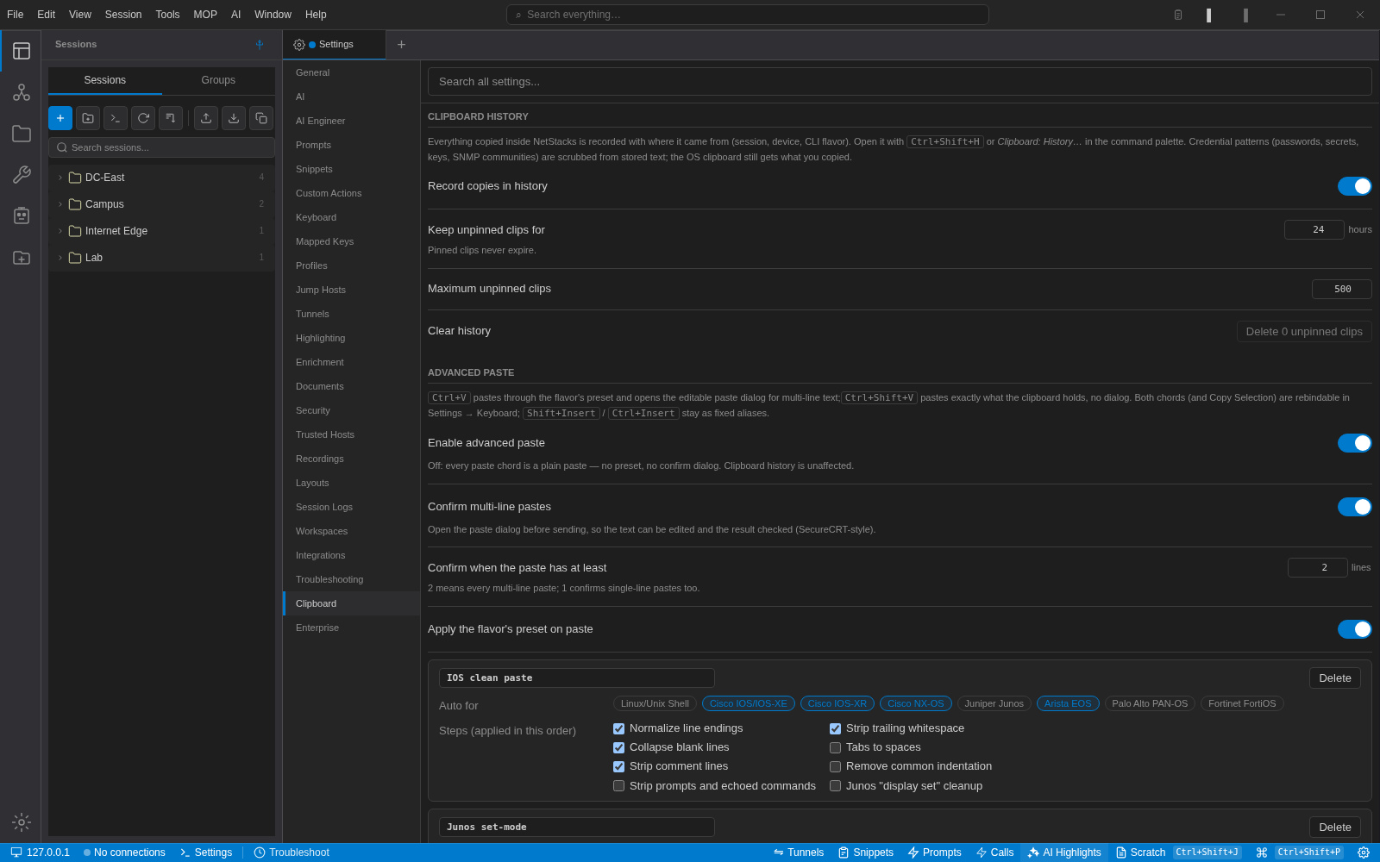Open the topology view in the activity bar
Viewport: 1380px width, 862px height.
coord(22,92)
